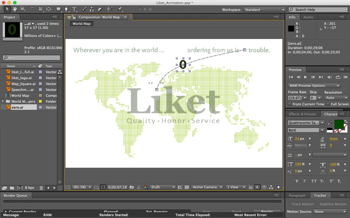This screenshot has width=350, height=218.
Task: Select the Puppet Pin tool
Action: click(120, 9)
